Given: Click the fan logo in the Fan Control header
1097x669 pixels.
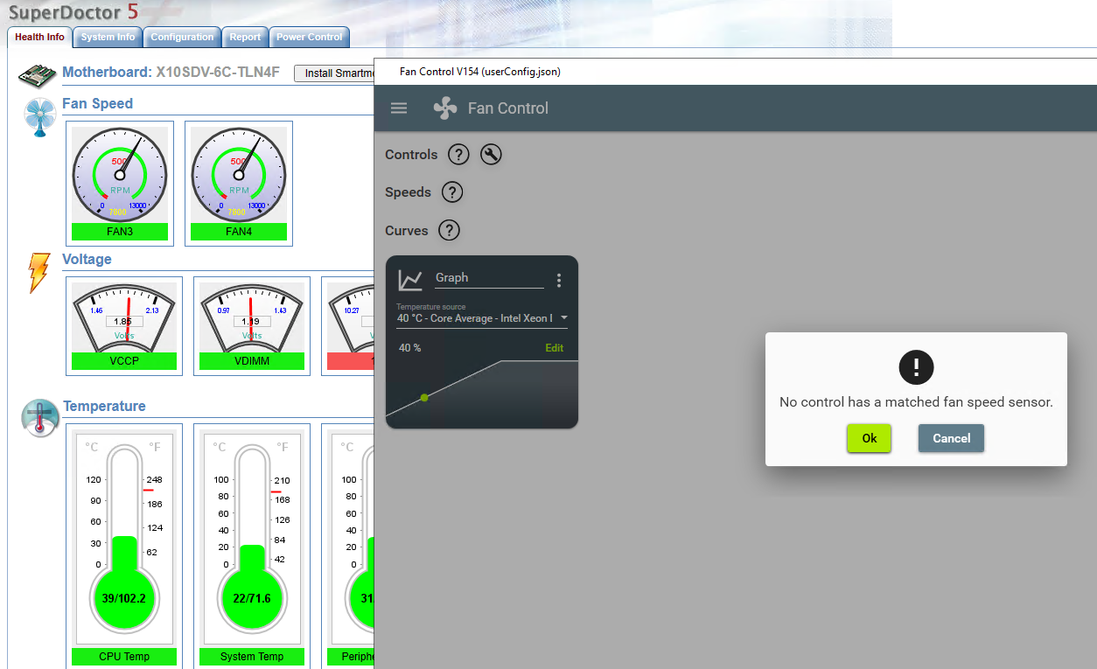Looking at the screenshot, I should click(x=446, y=108).
